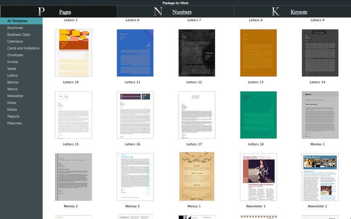
Task: Choose the Newsletter 2 template thumbnail
Action: click(320, 177)
